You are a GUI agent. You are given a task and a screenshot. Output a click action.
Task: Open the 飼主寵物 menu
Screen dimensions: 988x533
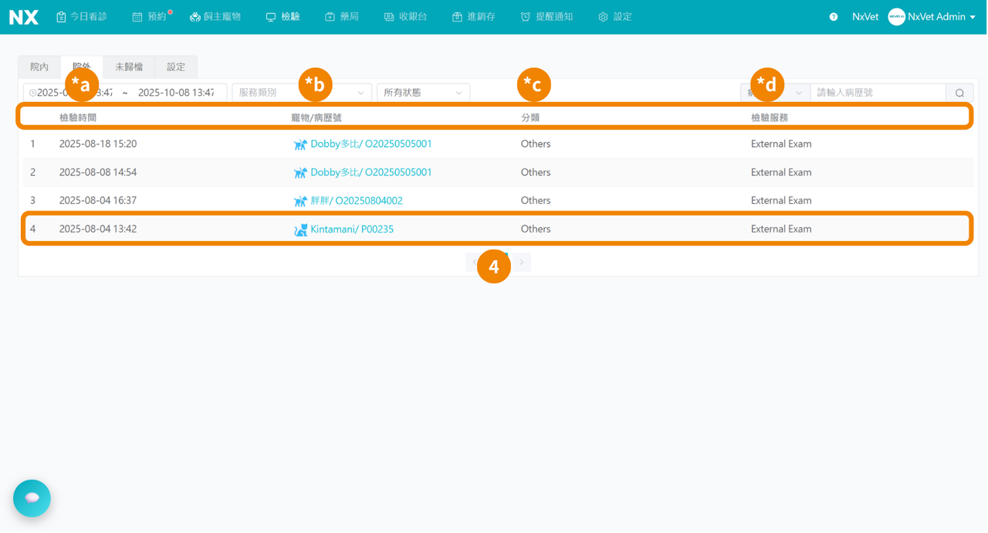click(215, 17)
